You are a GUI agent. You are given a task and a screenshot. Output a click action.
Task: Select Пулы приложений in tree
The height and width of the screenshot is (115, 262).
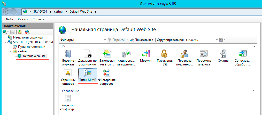pos(32,47)
